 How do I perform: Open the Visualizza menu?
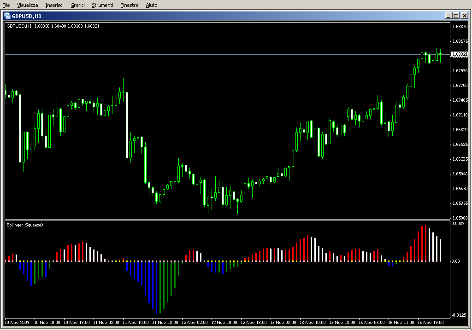[x=27, y=5]
